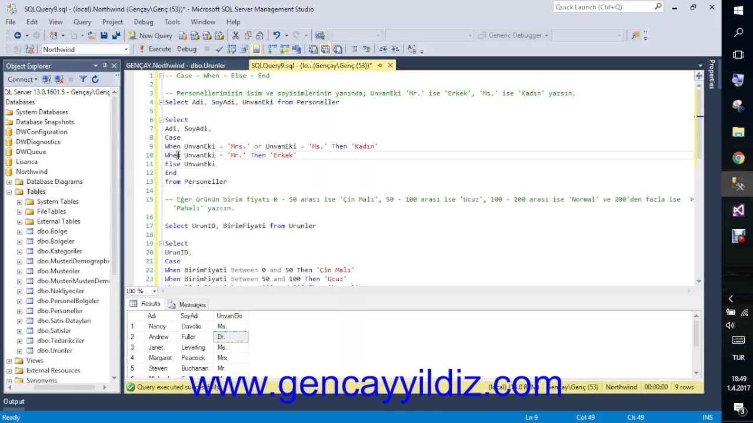Select the Lisanca database node
The image size is (753, 423).
point(26,162)
